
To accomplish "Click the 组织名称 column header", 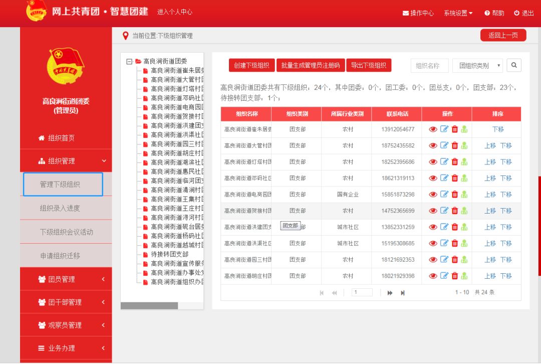I will click(246, 114).
